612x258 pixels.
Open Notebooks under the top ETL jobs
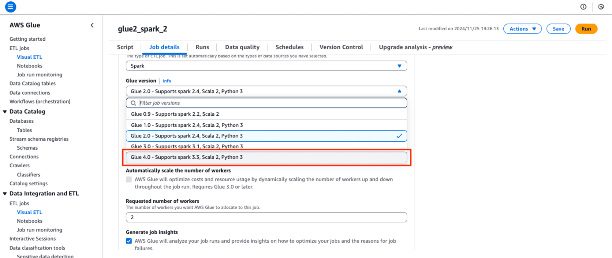coord(29,66)
